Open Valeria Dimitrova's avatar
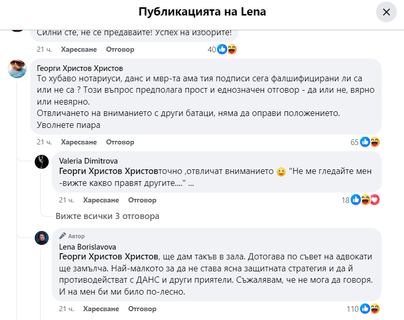The height and width of the screenshot is (320, 404). pos(41,162)
